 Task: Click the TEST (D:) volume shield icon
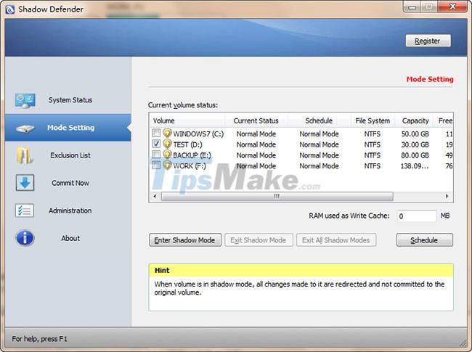click(x=167, y=144)
